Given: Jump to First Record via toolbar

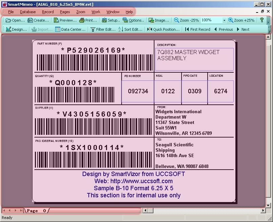Looking at the screenshot, I should (197, 29).
